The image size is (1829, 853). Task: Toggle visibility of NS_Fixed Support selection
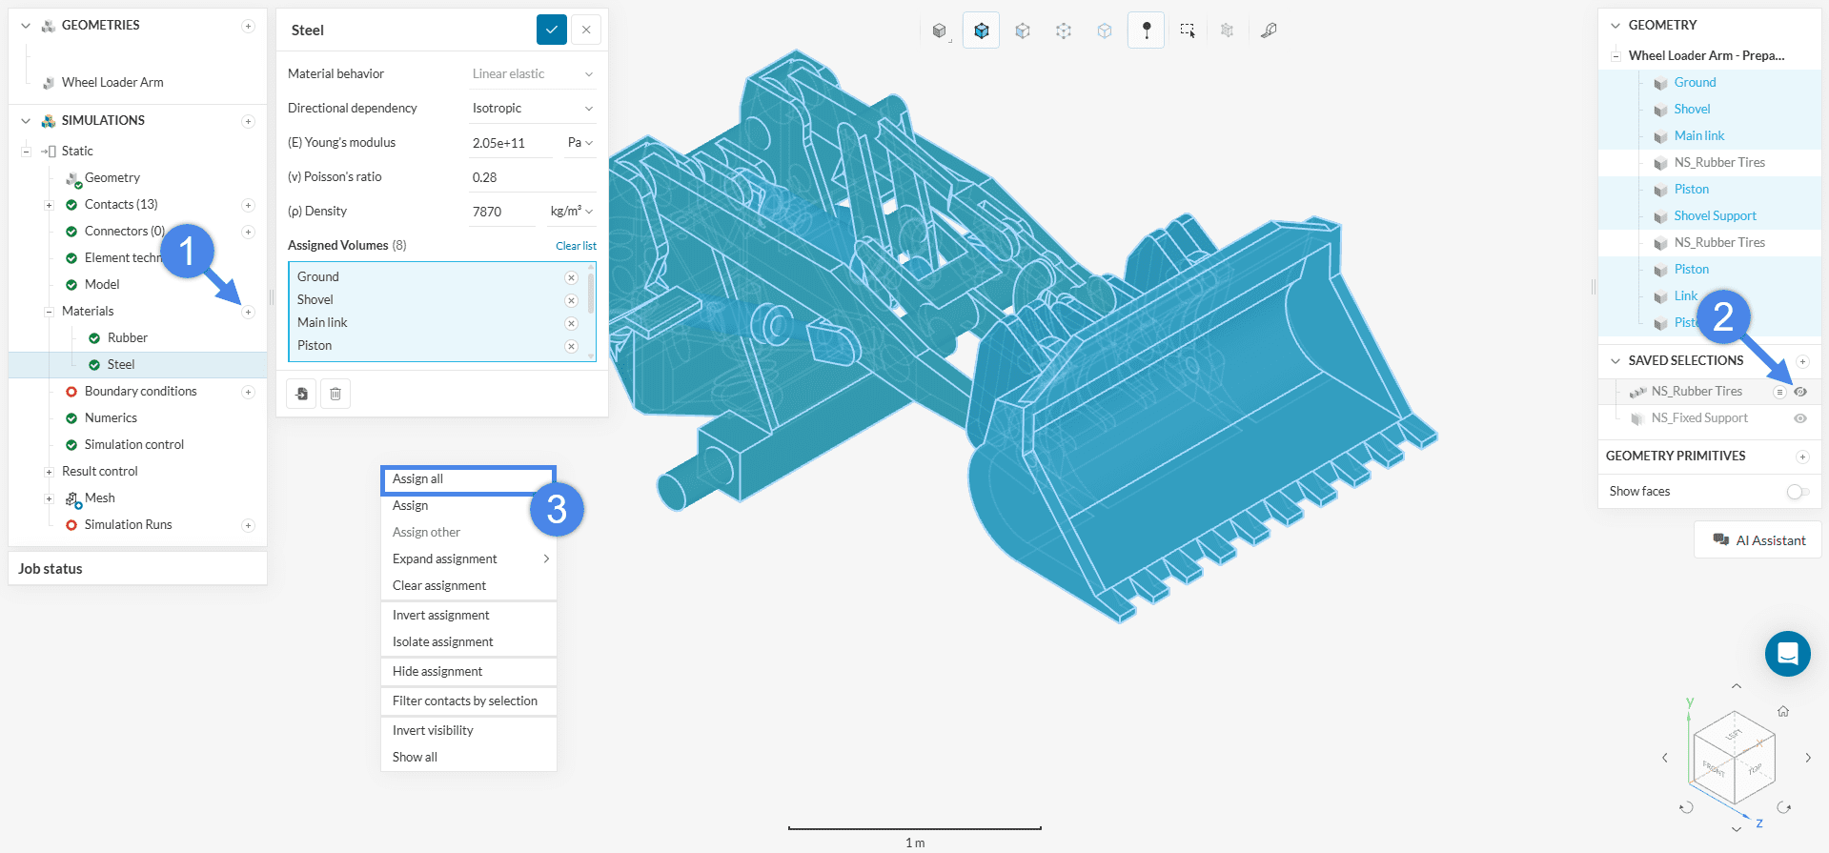click(x=1800, y=418)
